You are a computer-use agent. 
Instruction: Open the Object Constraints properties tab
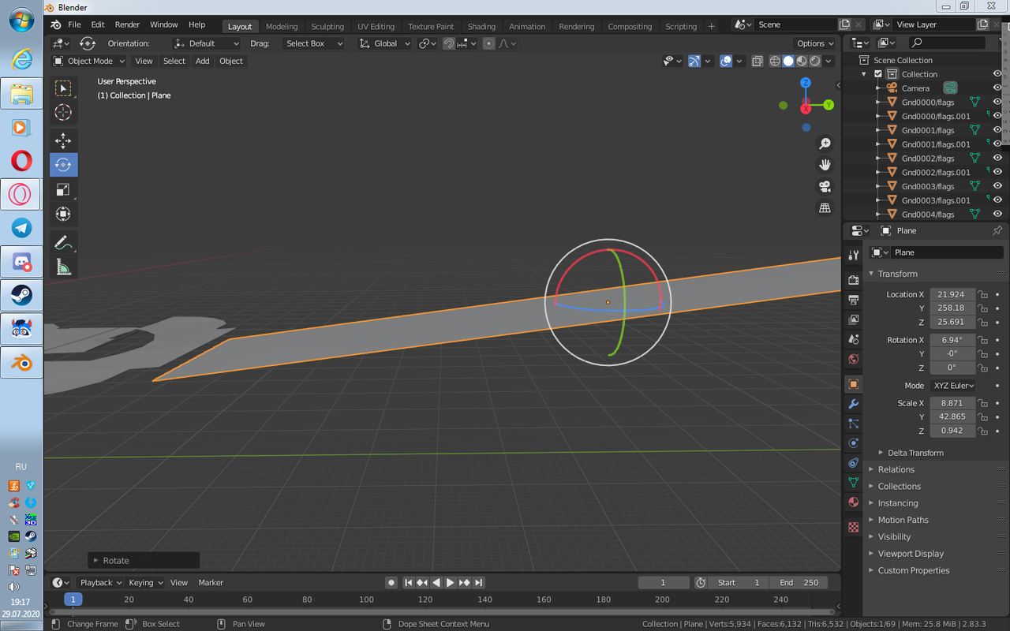pos(853,463)
